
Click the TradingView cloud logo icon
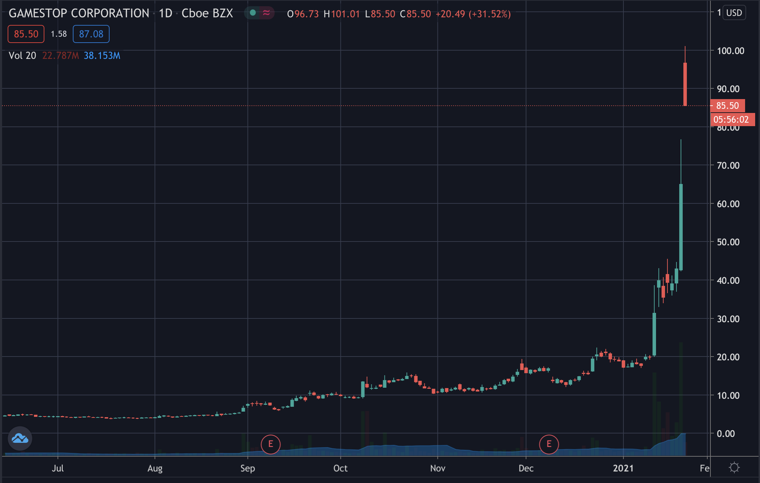click(20, 438)
